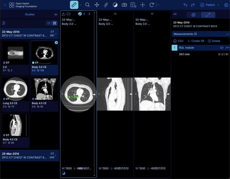Screen dimensions: 230x179
Task: Toggle the Crosshairs tool
Action: coord(143,5)
